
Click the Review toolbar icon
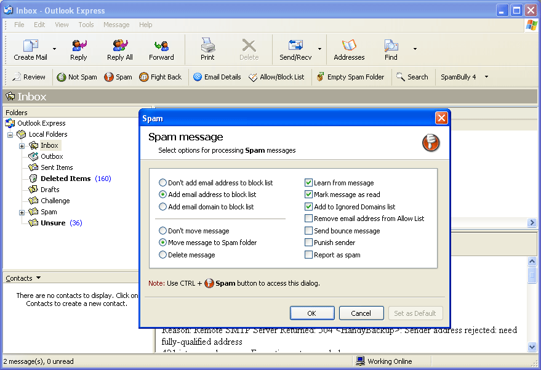click(16, 76)
